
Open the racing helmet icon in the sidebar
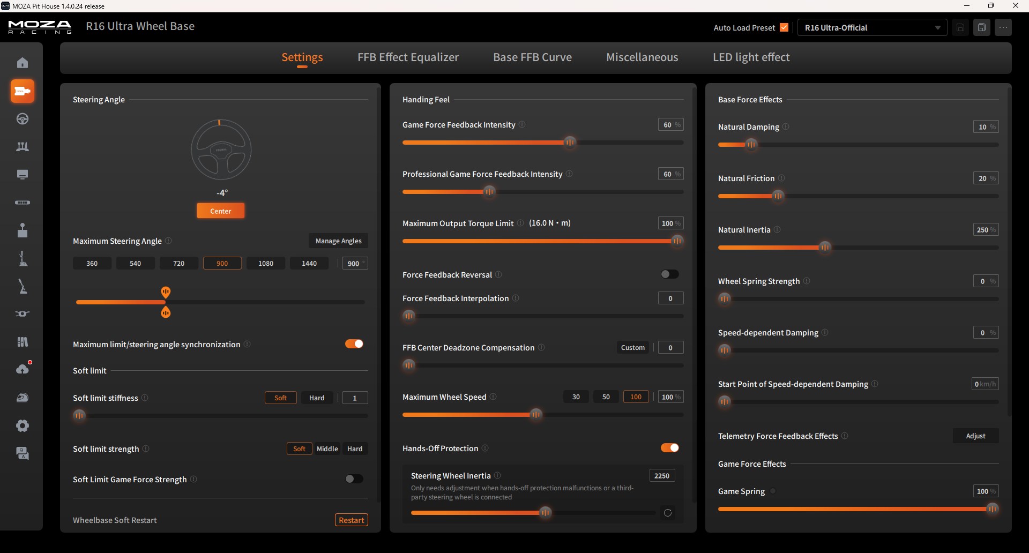[x=23, y=398]
